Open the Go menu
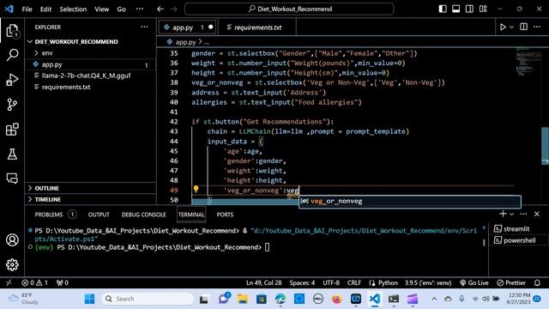 (x=121, y=9)
